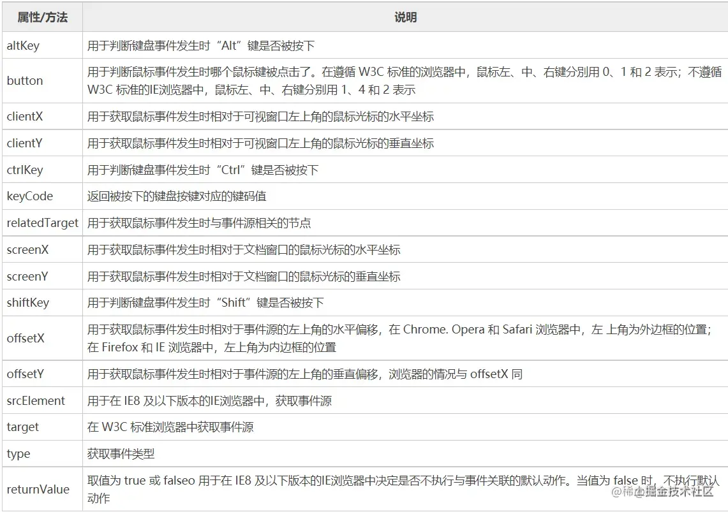The image size is (728, 512).
Task: Click the 说明 column header
Action: click(x=405, y=17)
